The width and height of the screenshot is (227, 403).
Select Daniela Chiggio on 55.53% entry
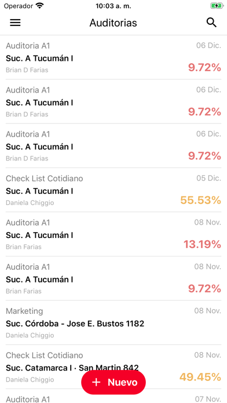tap(30, 203)
